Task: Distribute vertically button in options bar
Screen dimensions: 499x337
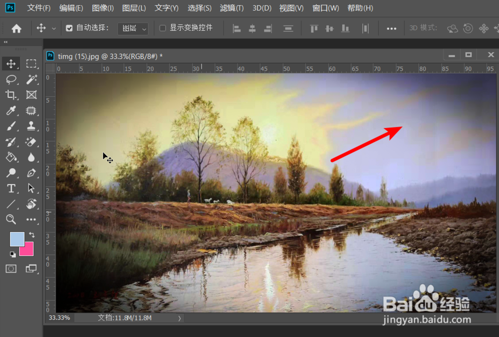Action: click(288, 28)
